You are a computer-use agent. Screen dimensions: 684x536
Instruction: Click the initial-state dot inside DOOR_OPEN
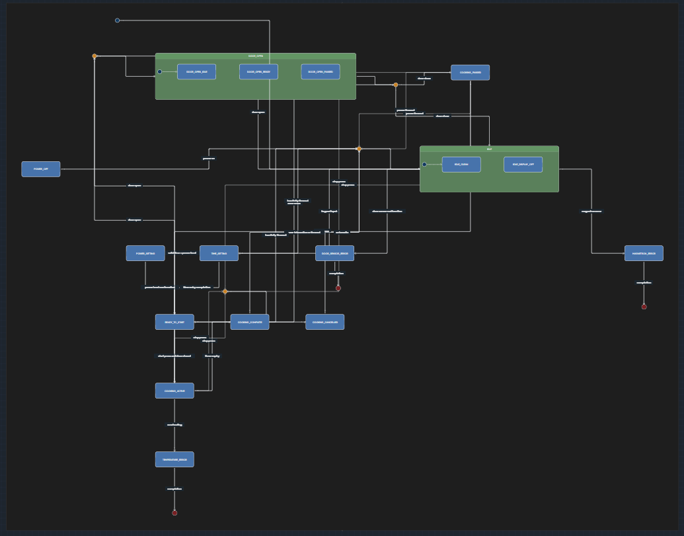pyautogui.click(x=160, y=72)
